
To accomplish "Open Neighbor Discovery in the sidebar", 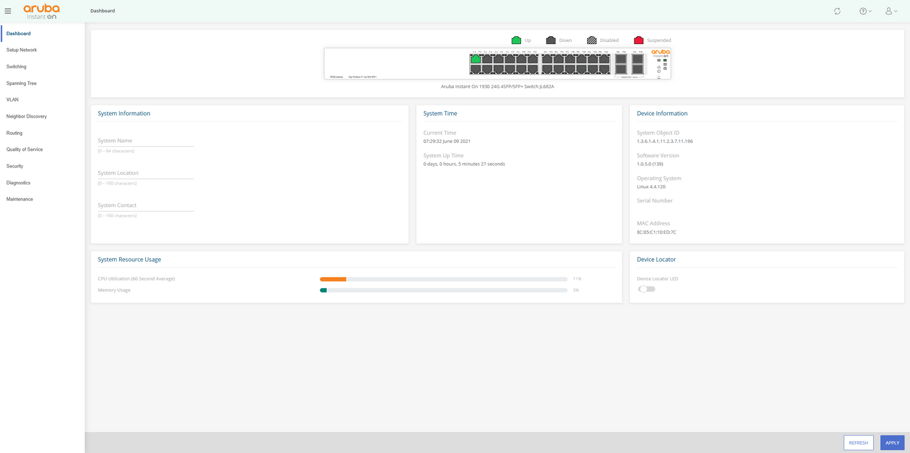I will 27,116.
